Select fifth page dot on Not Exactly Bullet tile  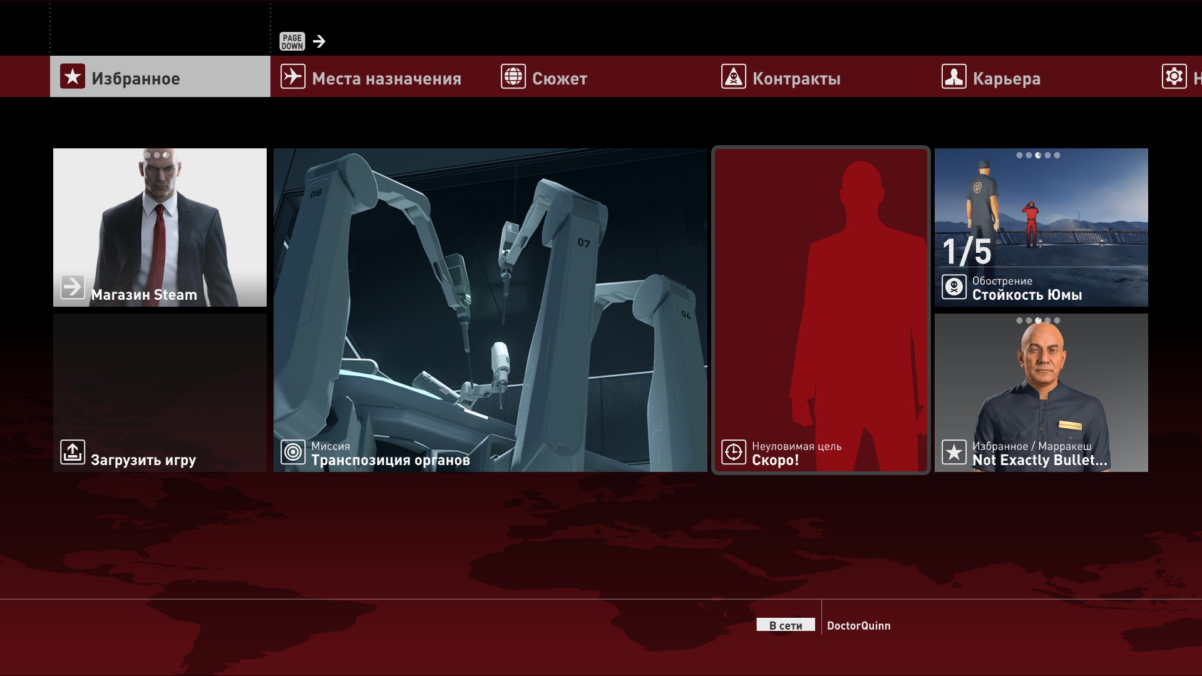click(x=1057, y=320)
